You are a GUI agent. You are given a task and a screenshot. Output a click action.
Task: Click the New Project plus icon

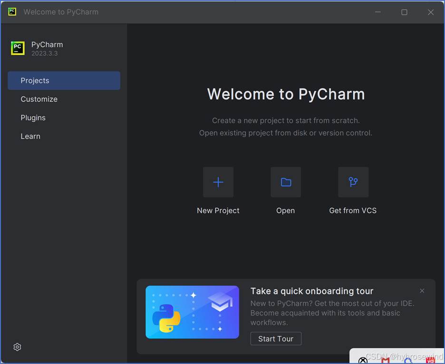(218, 182)
